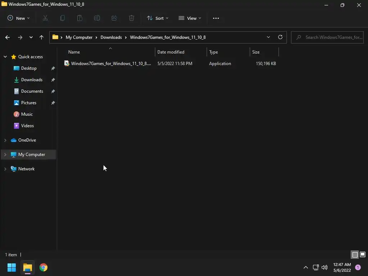Click Downloads in the address path

[x=111, y=37]
